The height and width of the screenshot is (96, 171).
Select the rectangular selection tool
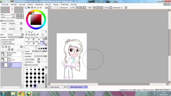26,32
